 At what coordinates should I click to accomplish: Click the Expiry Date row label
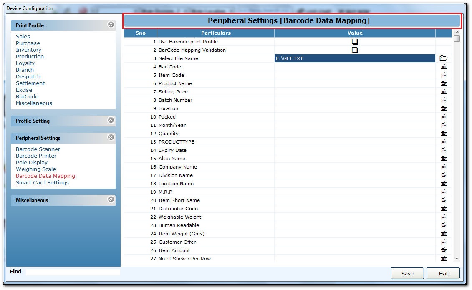(172, 150)
